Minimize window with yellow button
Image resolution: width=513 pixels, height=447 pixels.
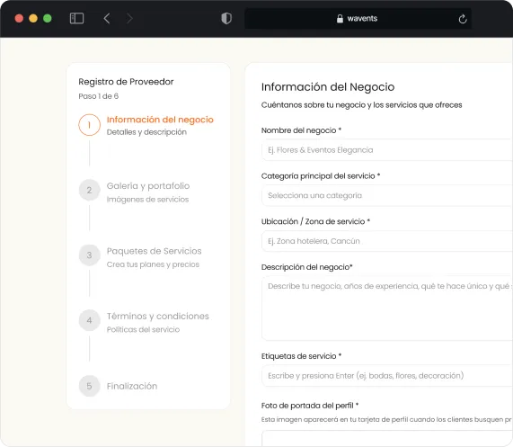tap(33, 18)
